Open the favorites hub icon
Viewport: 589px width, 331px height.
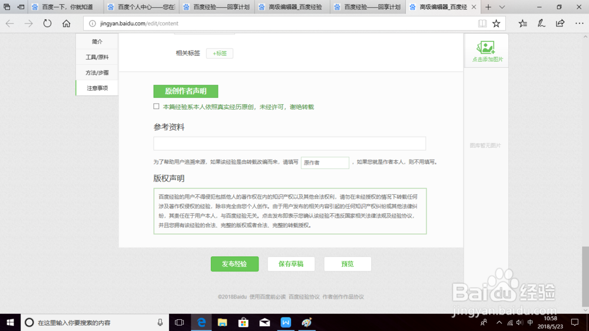(x=522, y=24)
